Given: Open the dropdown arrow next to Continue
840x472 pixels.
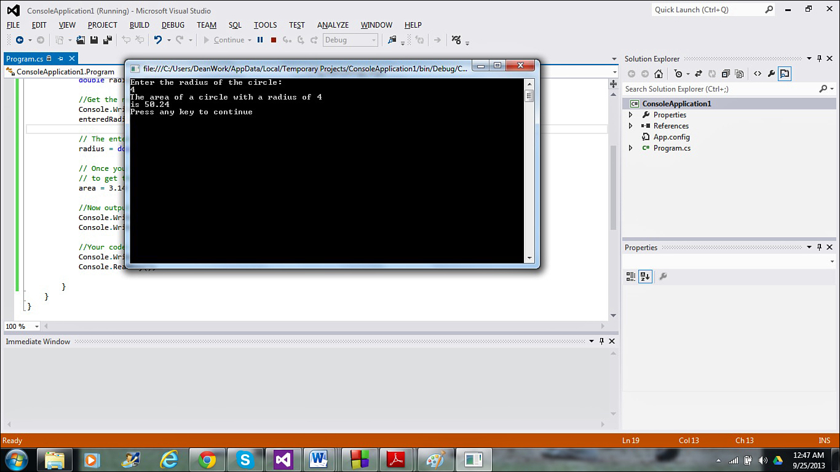Looking at the screenshot, I should pos(250,41).
